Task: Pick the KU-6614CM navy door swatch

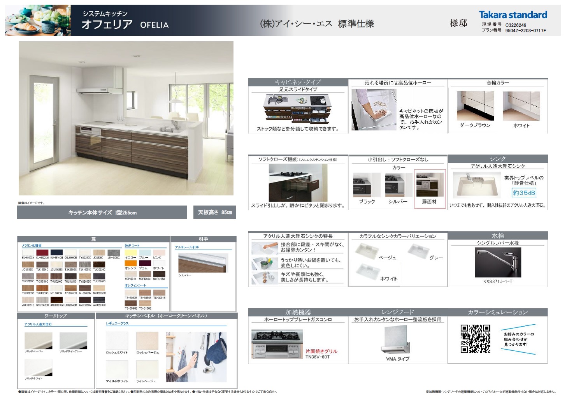Action: [x=56, y=252]
